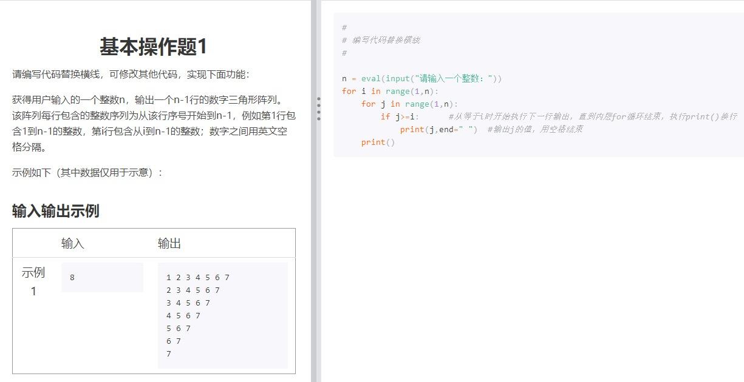
Task: Click the 示例 1 row label
Action: pos(33,281)
